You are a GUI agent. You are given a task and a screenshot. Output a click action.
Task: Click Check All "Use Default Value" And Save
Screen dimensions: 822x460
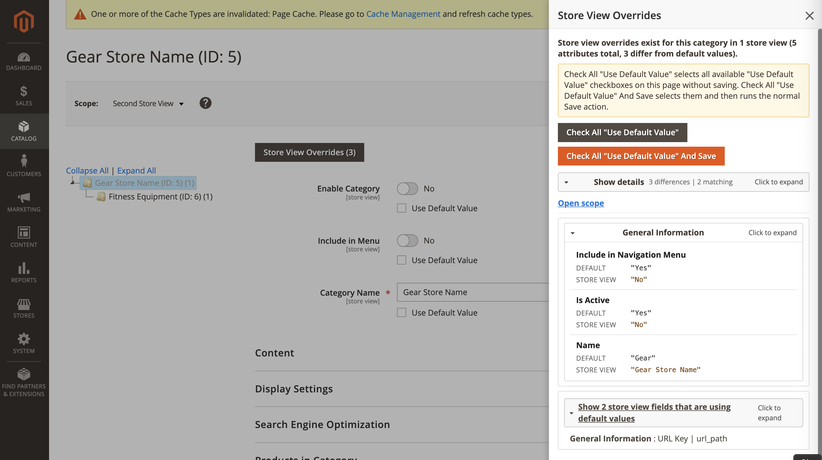point(641,156)
